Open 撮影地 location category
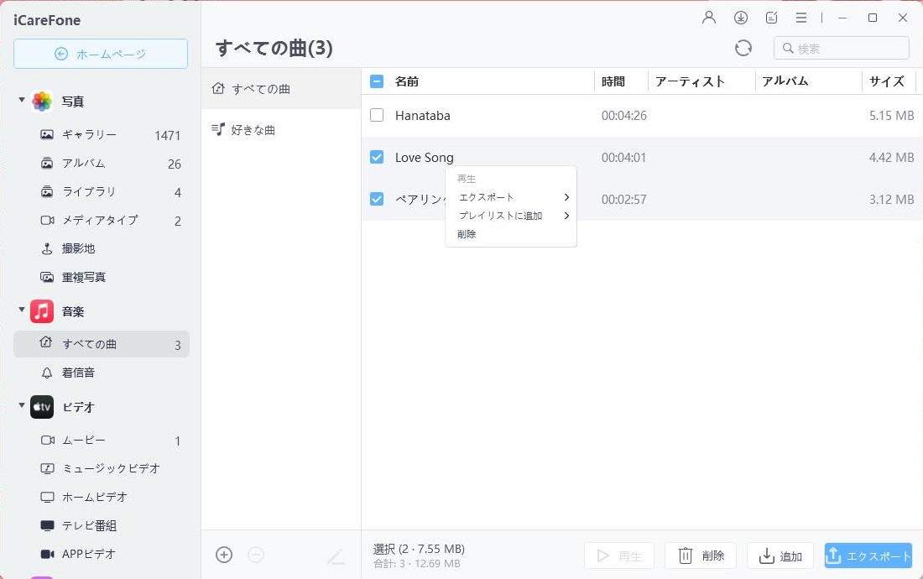This screenshot has height=579, width=923. tap(102, 248)
